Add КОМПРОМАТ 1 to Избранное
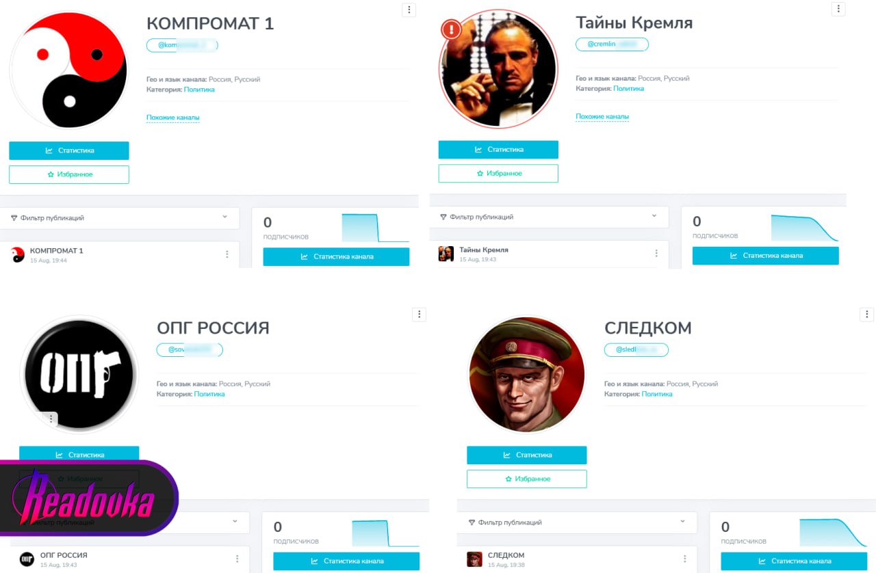The width and height of the screenshot is (876, 573). [x=69, y=174]
